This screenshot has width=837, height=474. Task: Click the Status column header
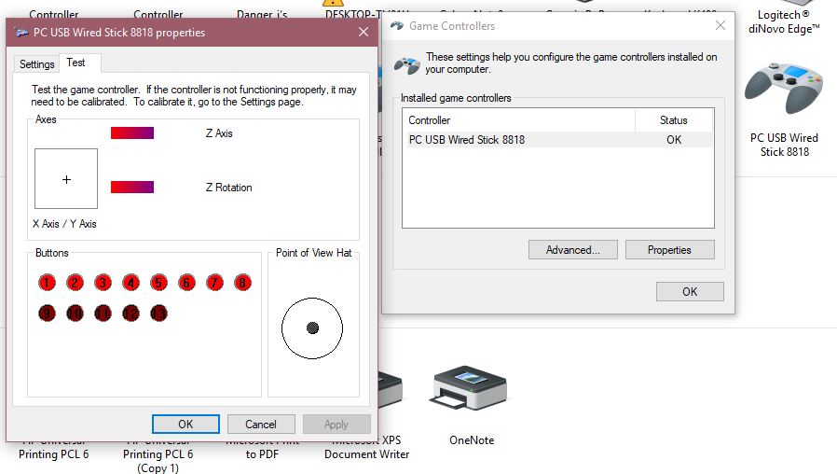click(674, 120)
